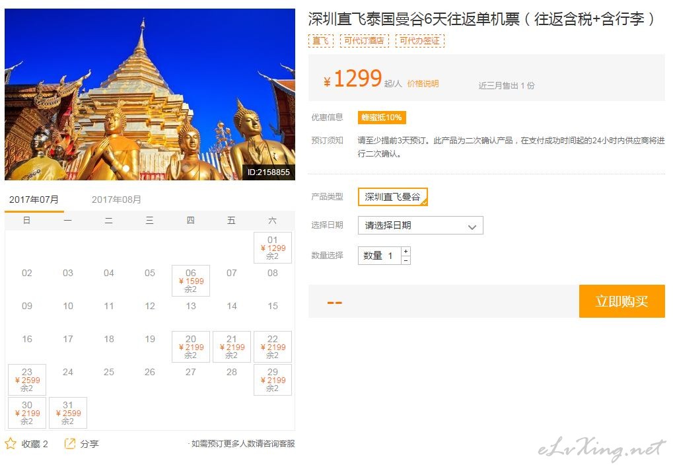
Task: Select July 29 priced ¥2199
Action: click(x=273, y=380)
